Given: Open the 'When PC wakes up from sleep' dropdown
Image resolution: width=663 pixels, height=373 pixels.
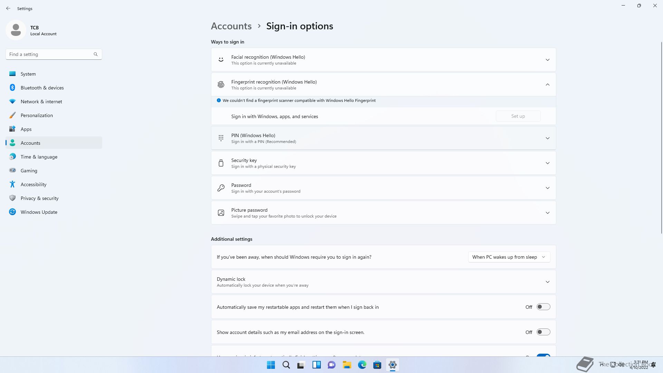Looking at the screenshot, I should coord(509,257).
